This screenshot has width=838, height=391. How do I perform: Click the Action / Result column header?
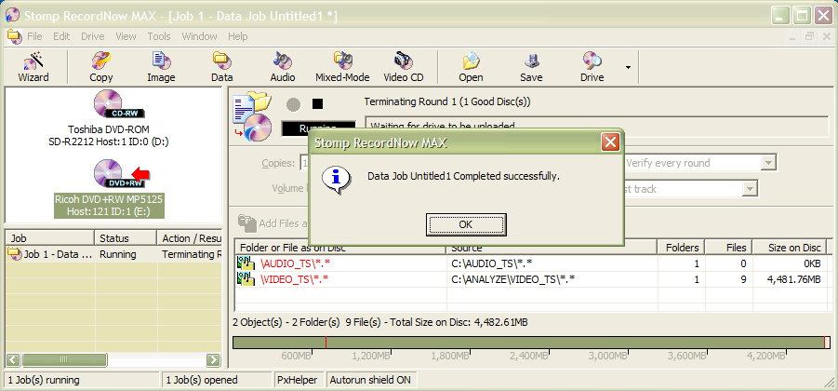[x=189, y=238]
